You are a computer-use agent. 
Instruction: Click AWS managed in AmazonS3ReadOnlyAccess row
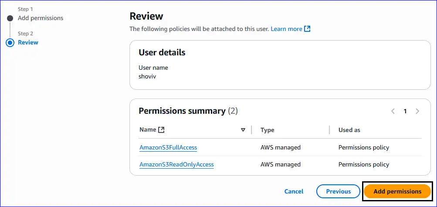[281, 164]
